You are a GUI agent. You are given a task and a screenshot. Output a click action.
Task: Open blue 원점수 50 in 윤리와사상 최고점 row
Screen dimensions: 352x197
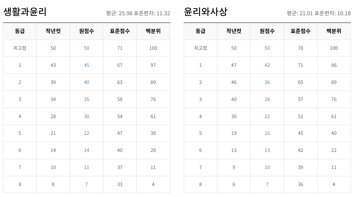pyautogui.click(x=267, y=48)
